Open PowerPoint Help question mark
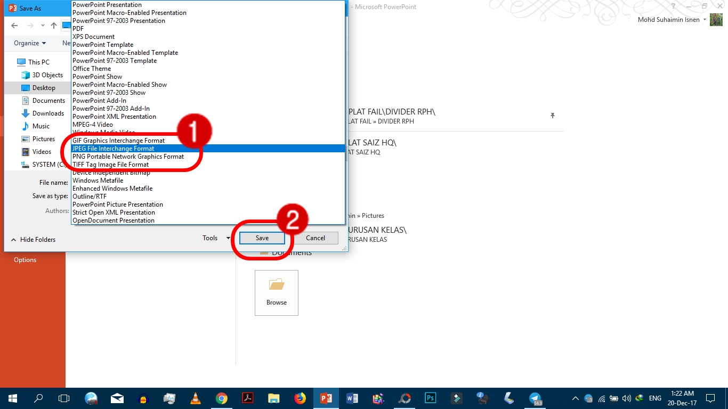The width and height of the screenshot is (728, 409). pos(674,6)
